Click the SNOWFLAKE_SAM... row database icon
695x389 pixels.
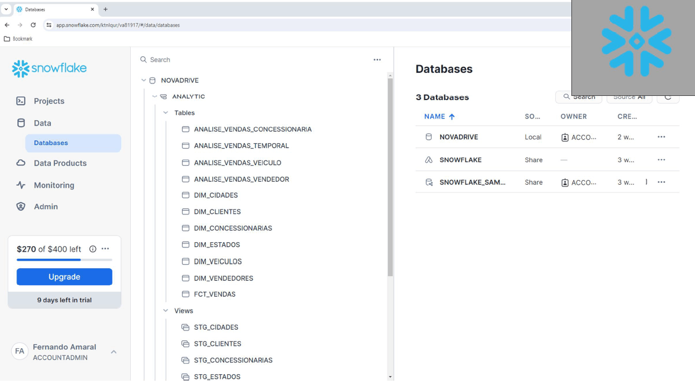coord(429,182)
